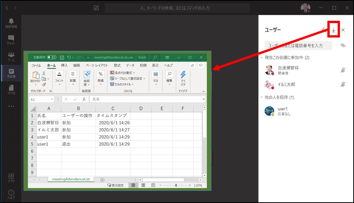
Task: Collapse the 他の人を招待 section
Action: point(262,97)
